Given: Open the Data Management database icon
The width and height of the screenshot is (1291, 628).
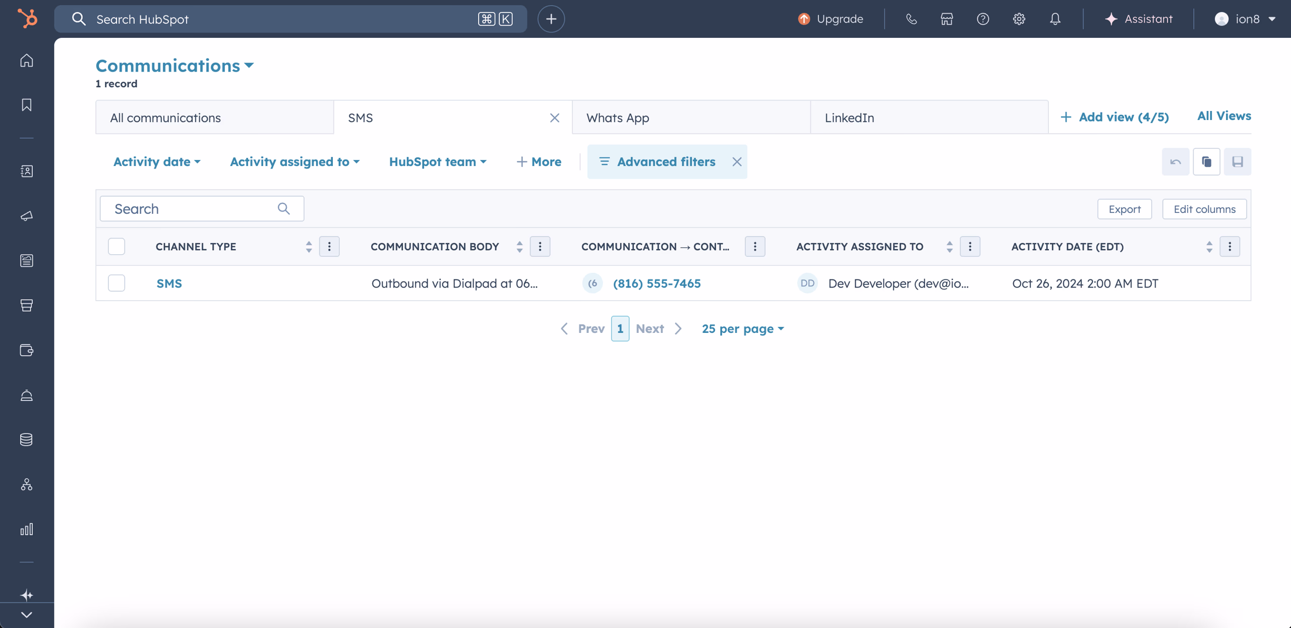Looking at the screenshot, I should click(26, 439).
